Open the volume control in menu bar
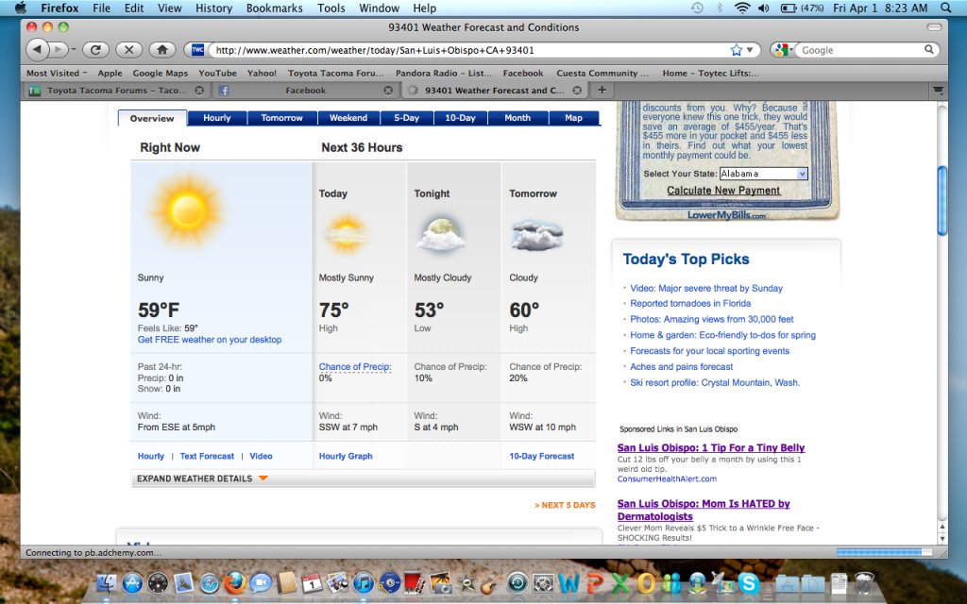 763,8
